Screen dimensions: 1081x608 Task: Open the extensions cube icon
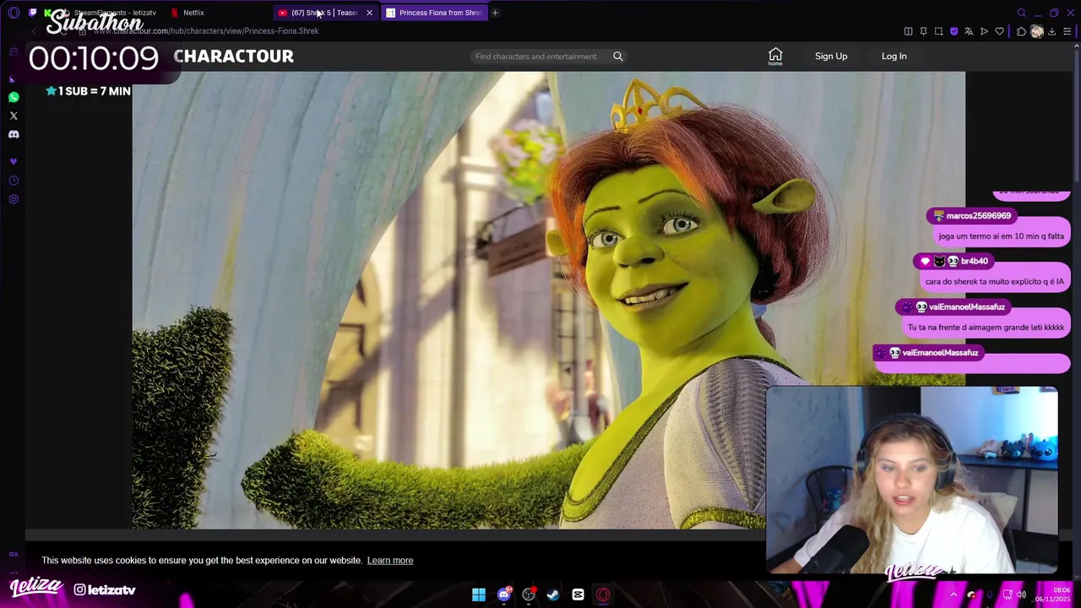[x=1021, y=31]
